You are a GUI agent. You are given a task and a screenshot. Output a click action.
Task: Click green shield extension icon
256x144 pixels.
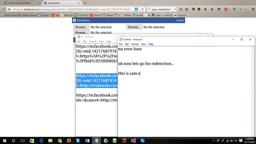pyautogui.click(x=234, y=9)
